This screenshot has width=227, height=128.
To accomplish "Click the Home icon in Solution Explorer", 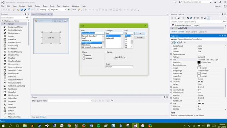I will (179, 18).
